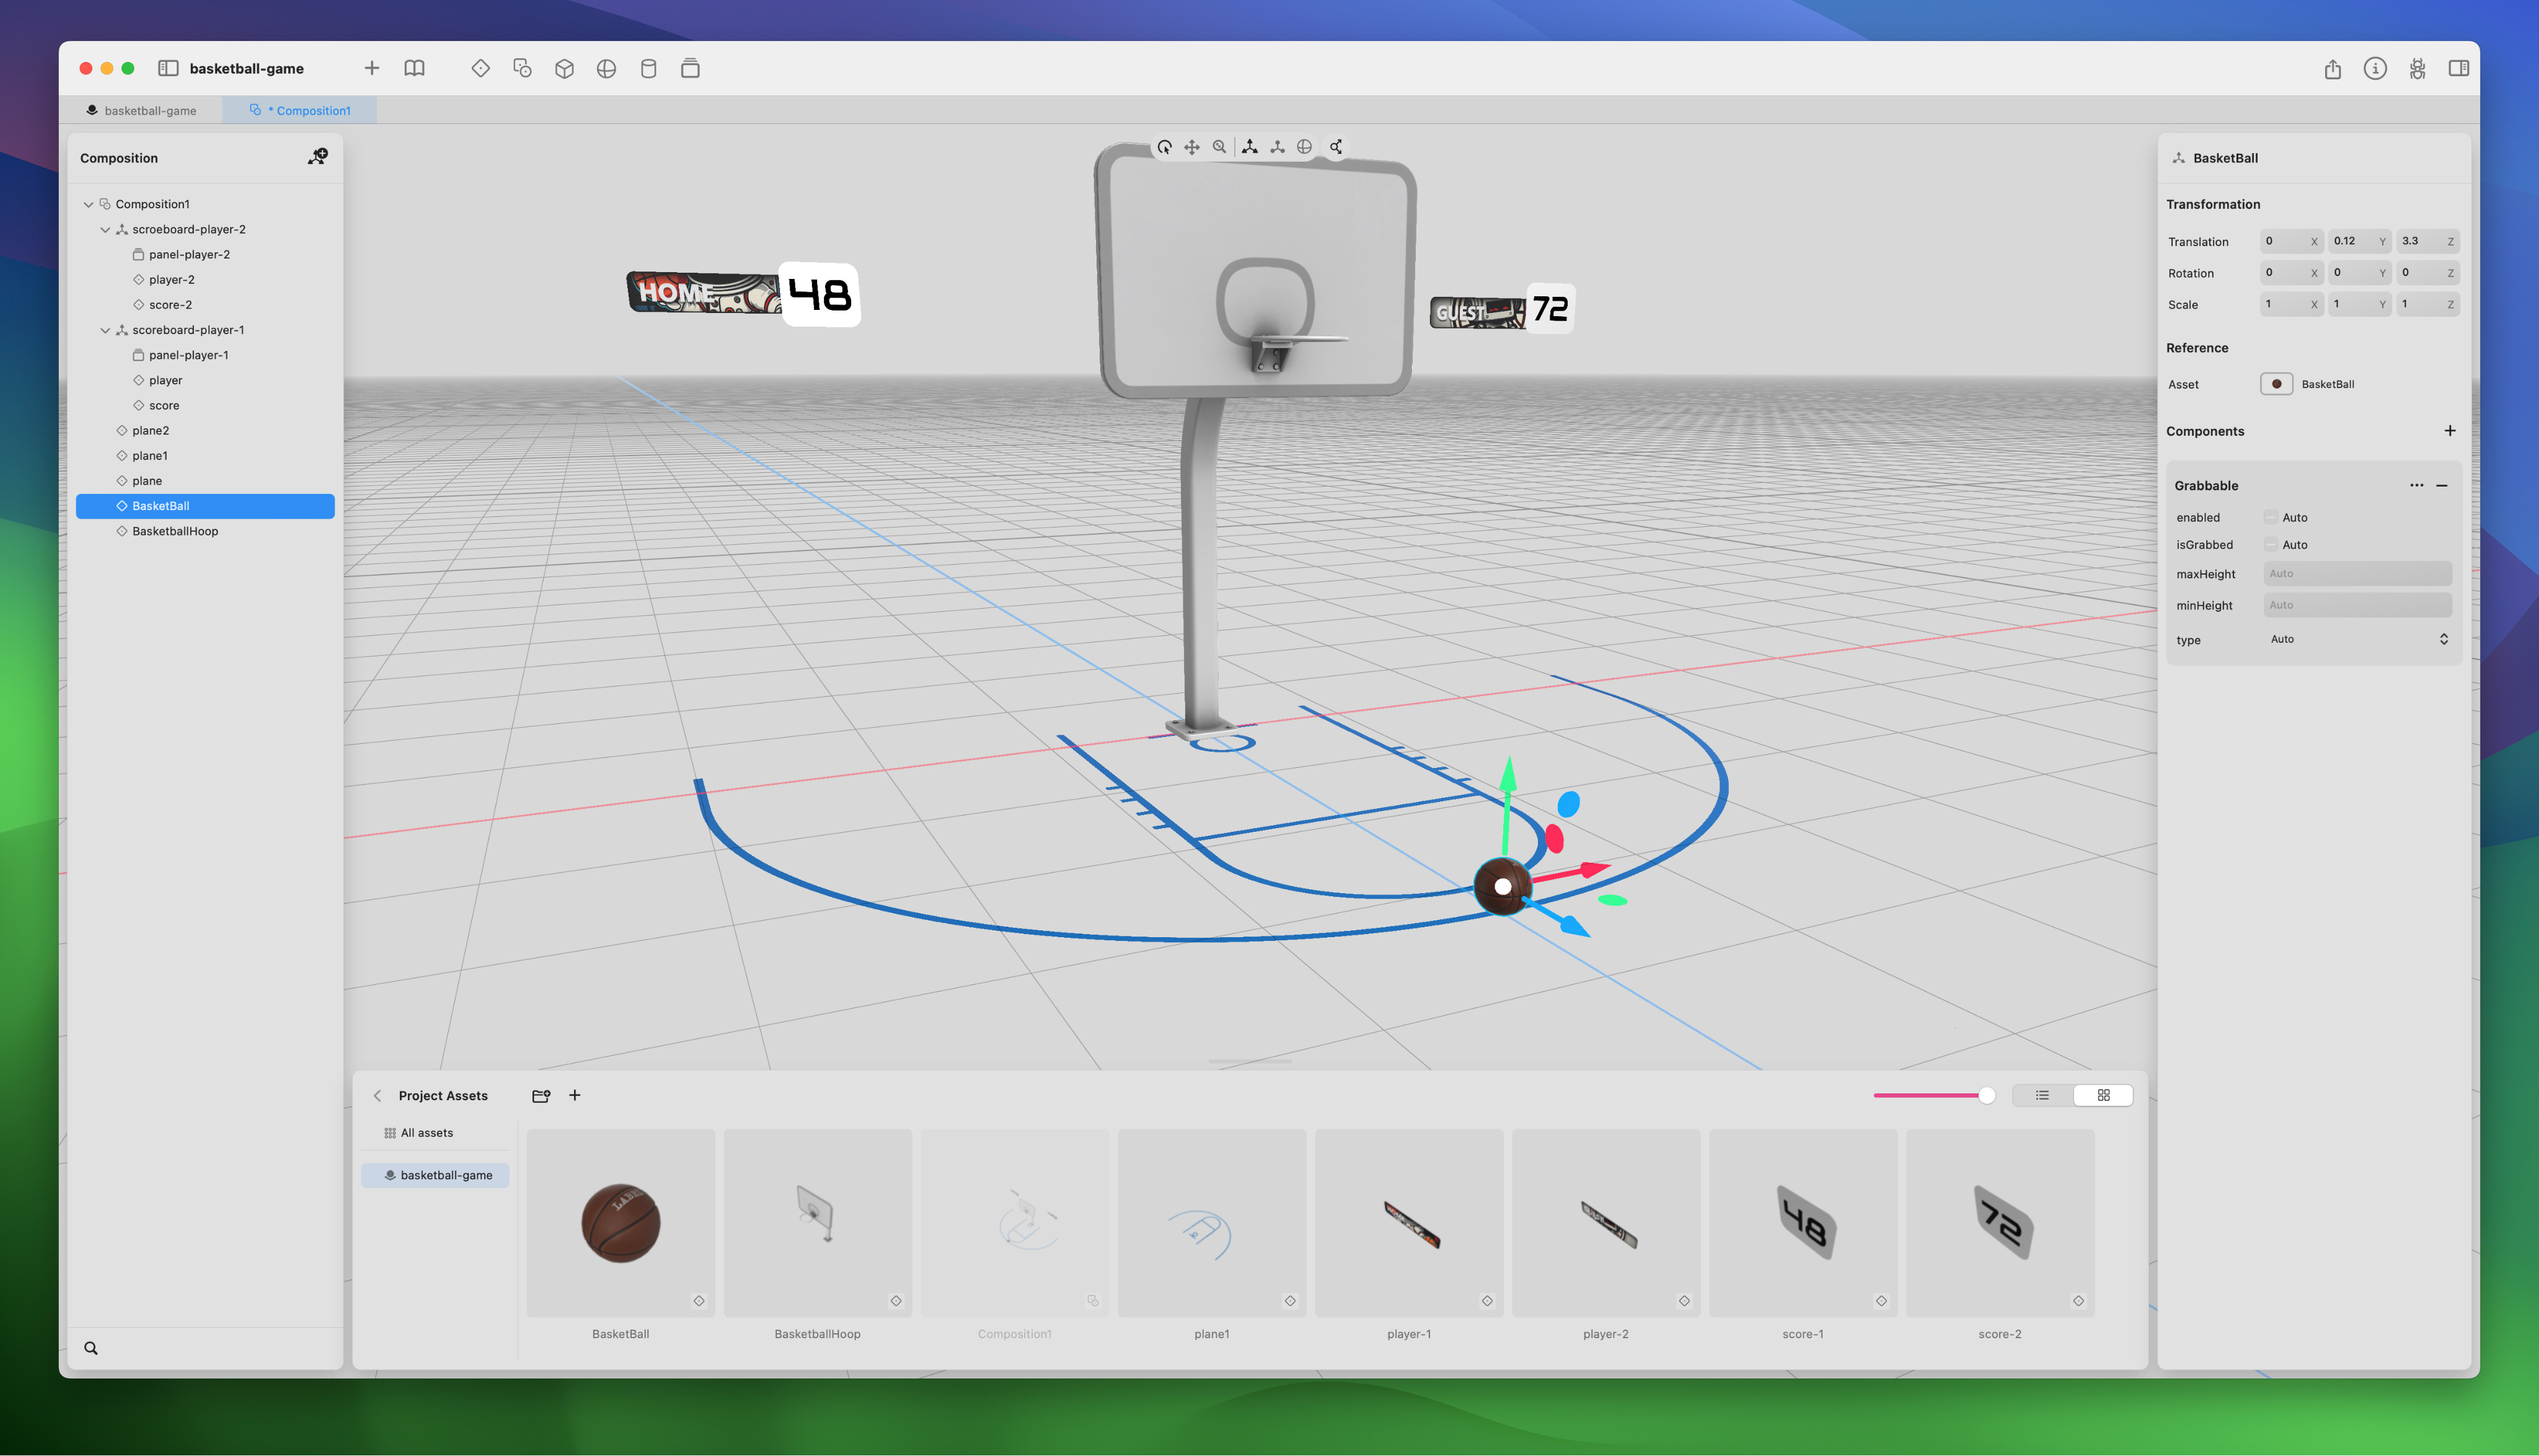Switch to the basketball-game tab
The height and width of the screenshot is (1456, 2539).
[x=150, y=110]
